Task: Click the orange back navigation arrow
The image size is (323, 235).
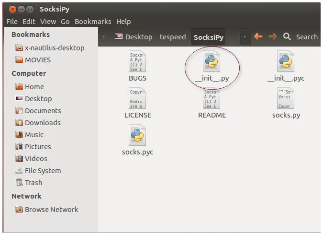Action: coord(258,36)
